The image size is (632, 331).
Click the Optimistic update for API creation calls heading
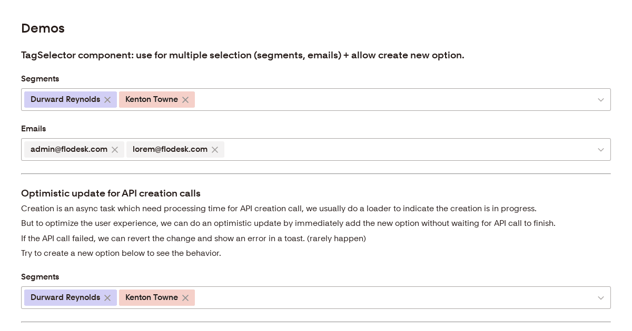point(111,193)
